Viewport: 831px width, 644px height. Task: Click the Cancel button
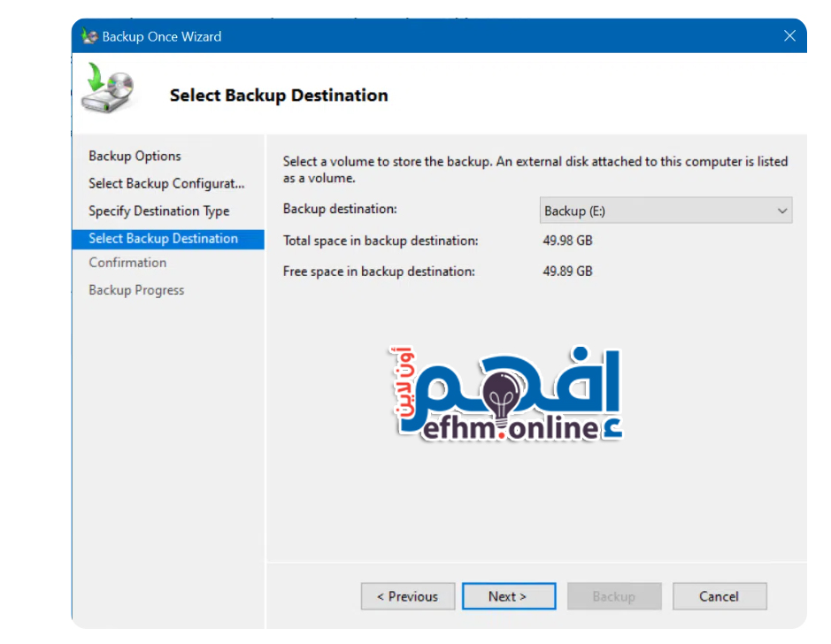(719, 596)
